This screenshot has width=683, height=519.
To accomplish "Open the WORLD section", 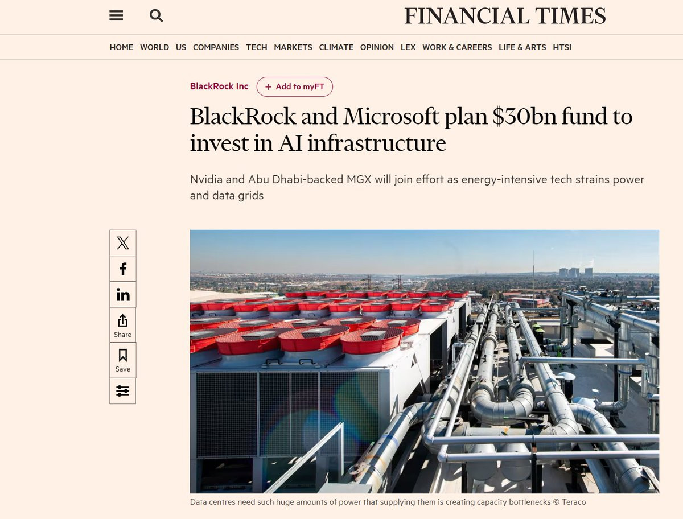I will coord(154,47).
